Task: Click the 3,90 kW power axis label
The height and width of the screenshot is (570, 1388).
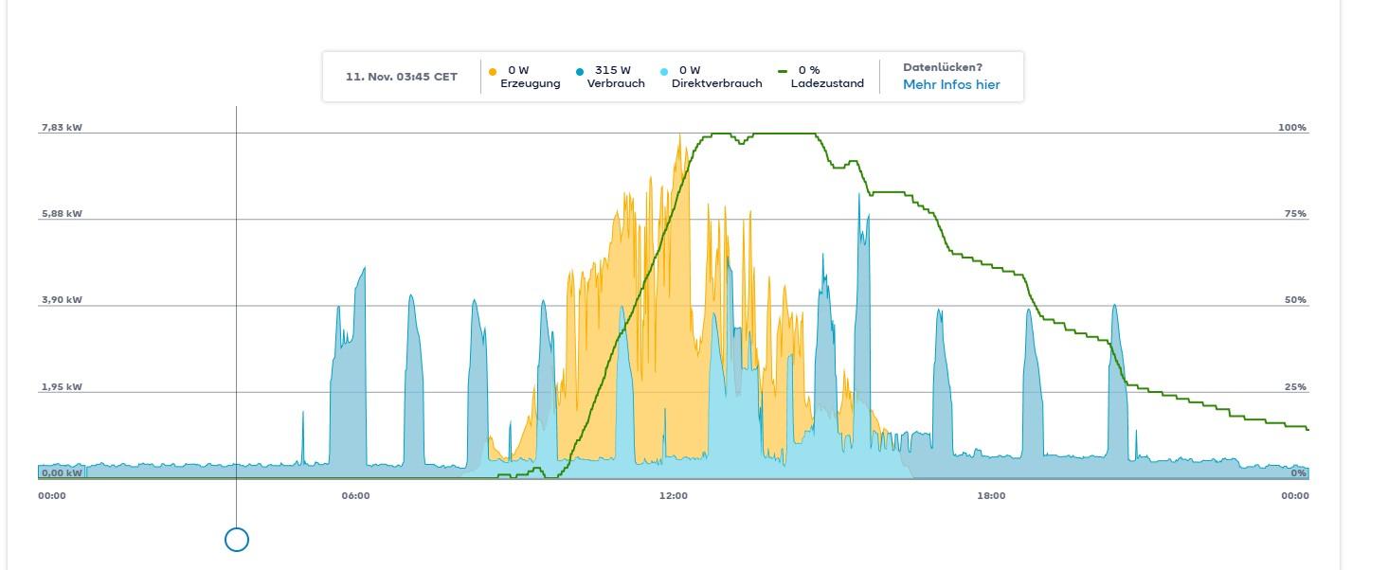Action: click(62, 300)
